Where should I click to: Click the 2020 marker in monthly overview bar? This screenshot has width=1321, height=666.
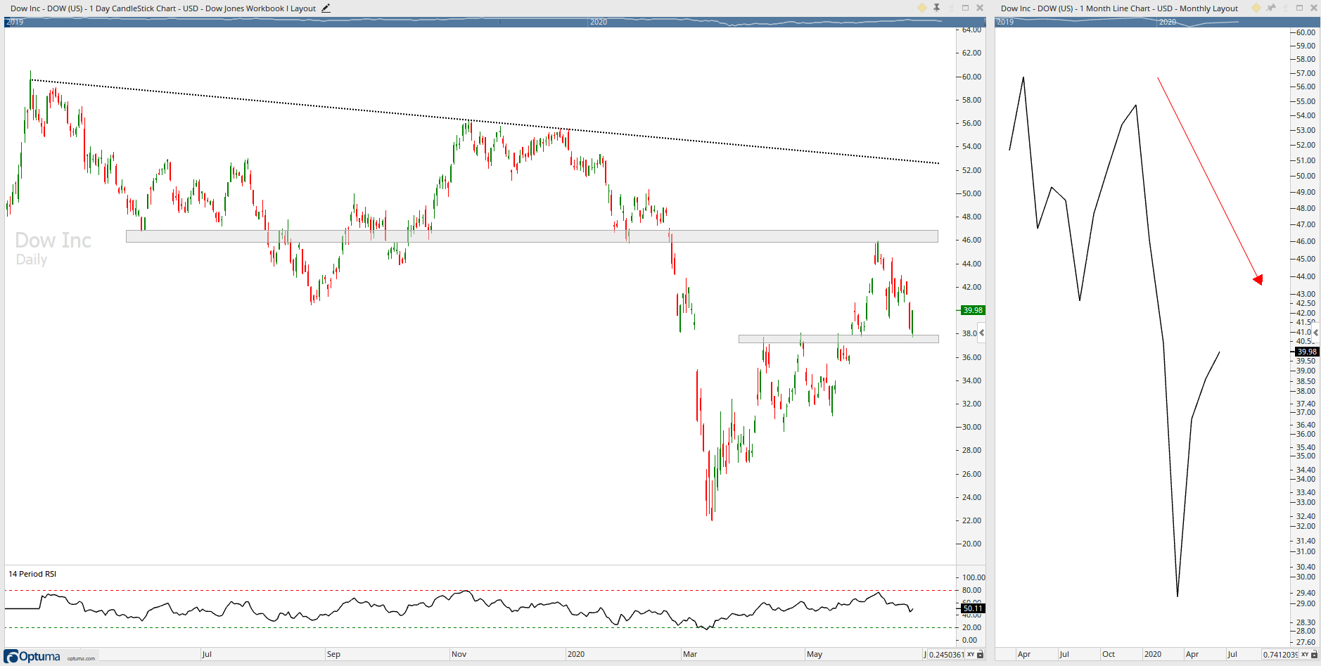click(x=1168, y=23)
